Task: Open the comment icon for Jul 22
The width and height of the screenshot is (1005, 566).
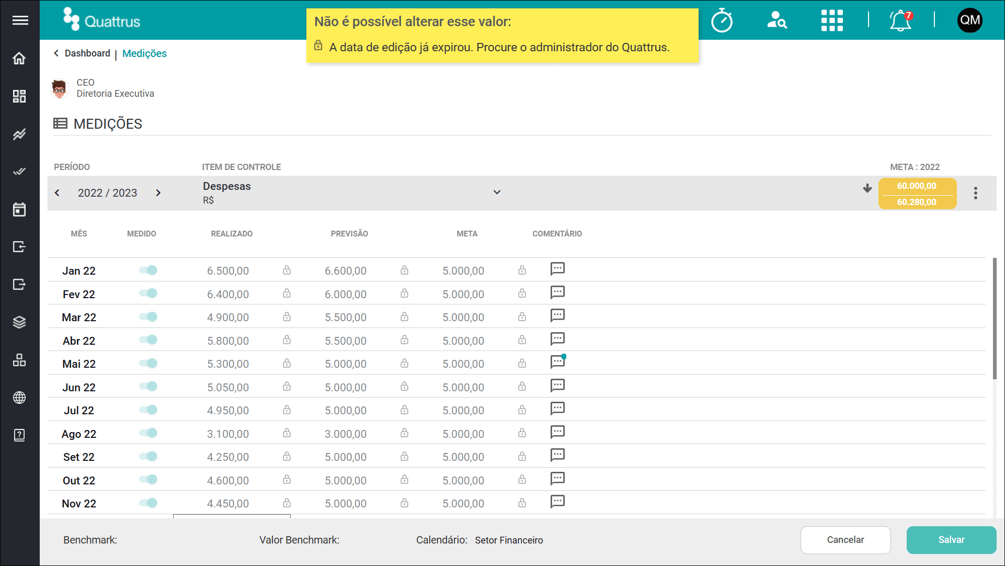Action: 557,409
